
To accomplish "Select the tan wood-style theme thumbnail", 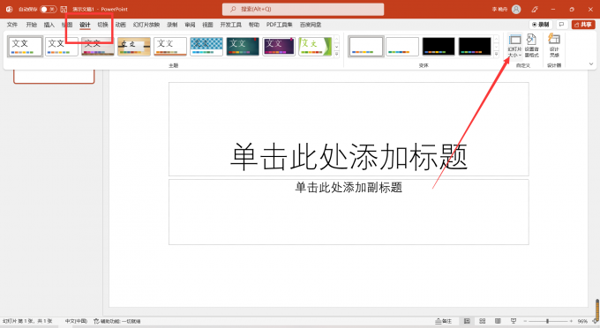I will [x=134, y=46].
